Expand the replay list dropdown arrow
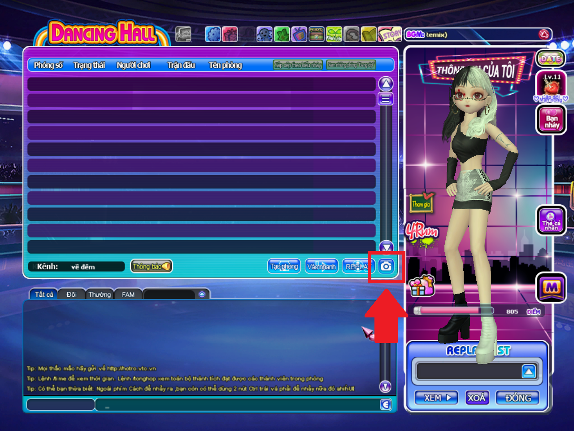574x431 pixels. coord(529,371)
